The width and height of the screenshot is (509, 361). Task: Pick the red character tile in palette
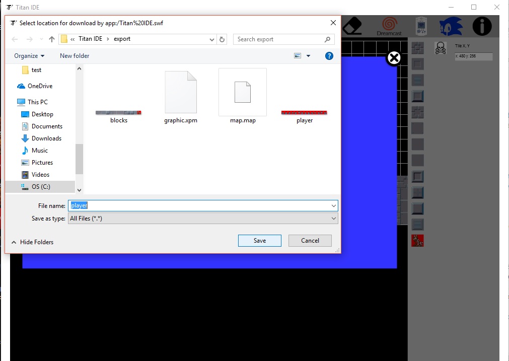coord(417,241)
